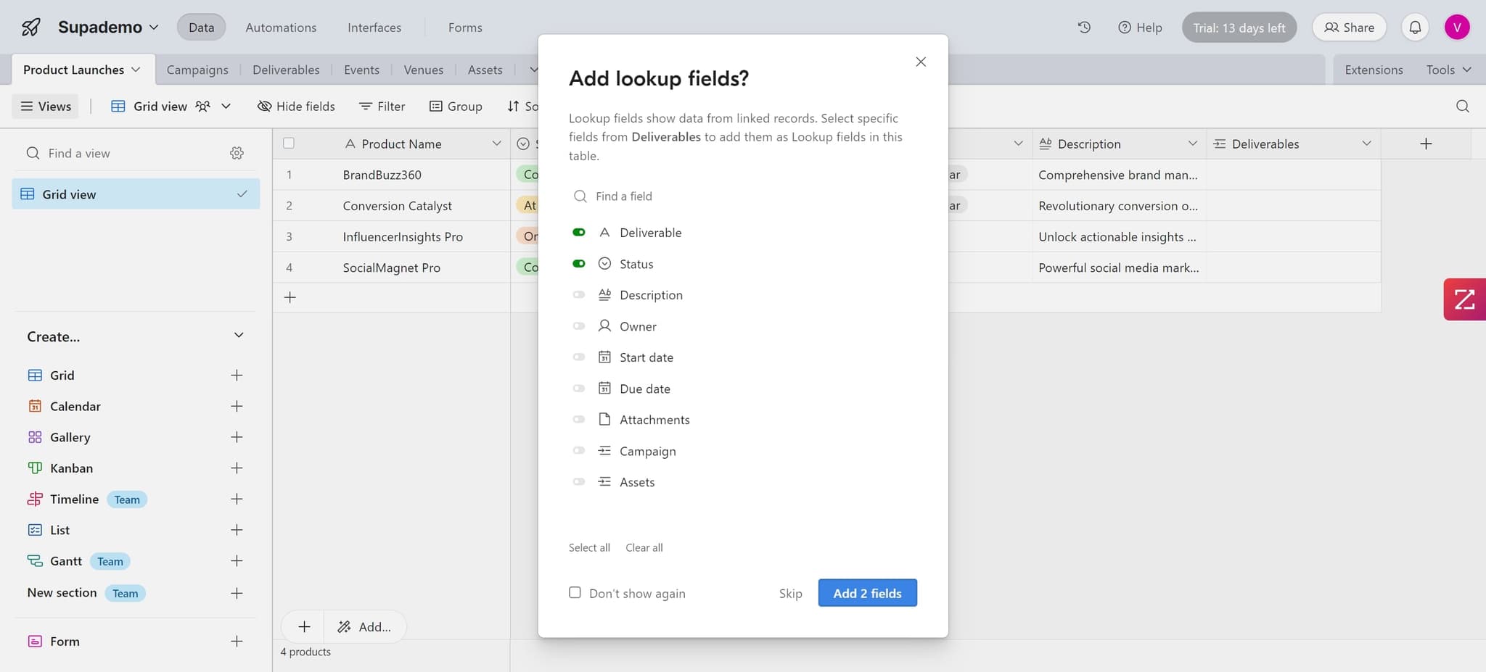Open the notifications bell
Image resolution: width=1486 pixels, height=672 pixels.
point(1414,27)
